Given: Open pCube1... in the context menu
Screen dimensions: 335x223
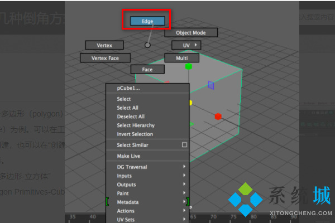Looking at the screenshot, I should tap(128, 88).
